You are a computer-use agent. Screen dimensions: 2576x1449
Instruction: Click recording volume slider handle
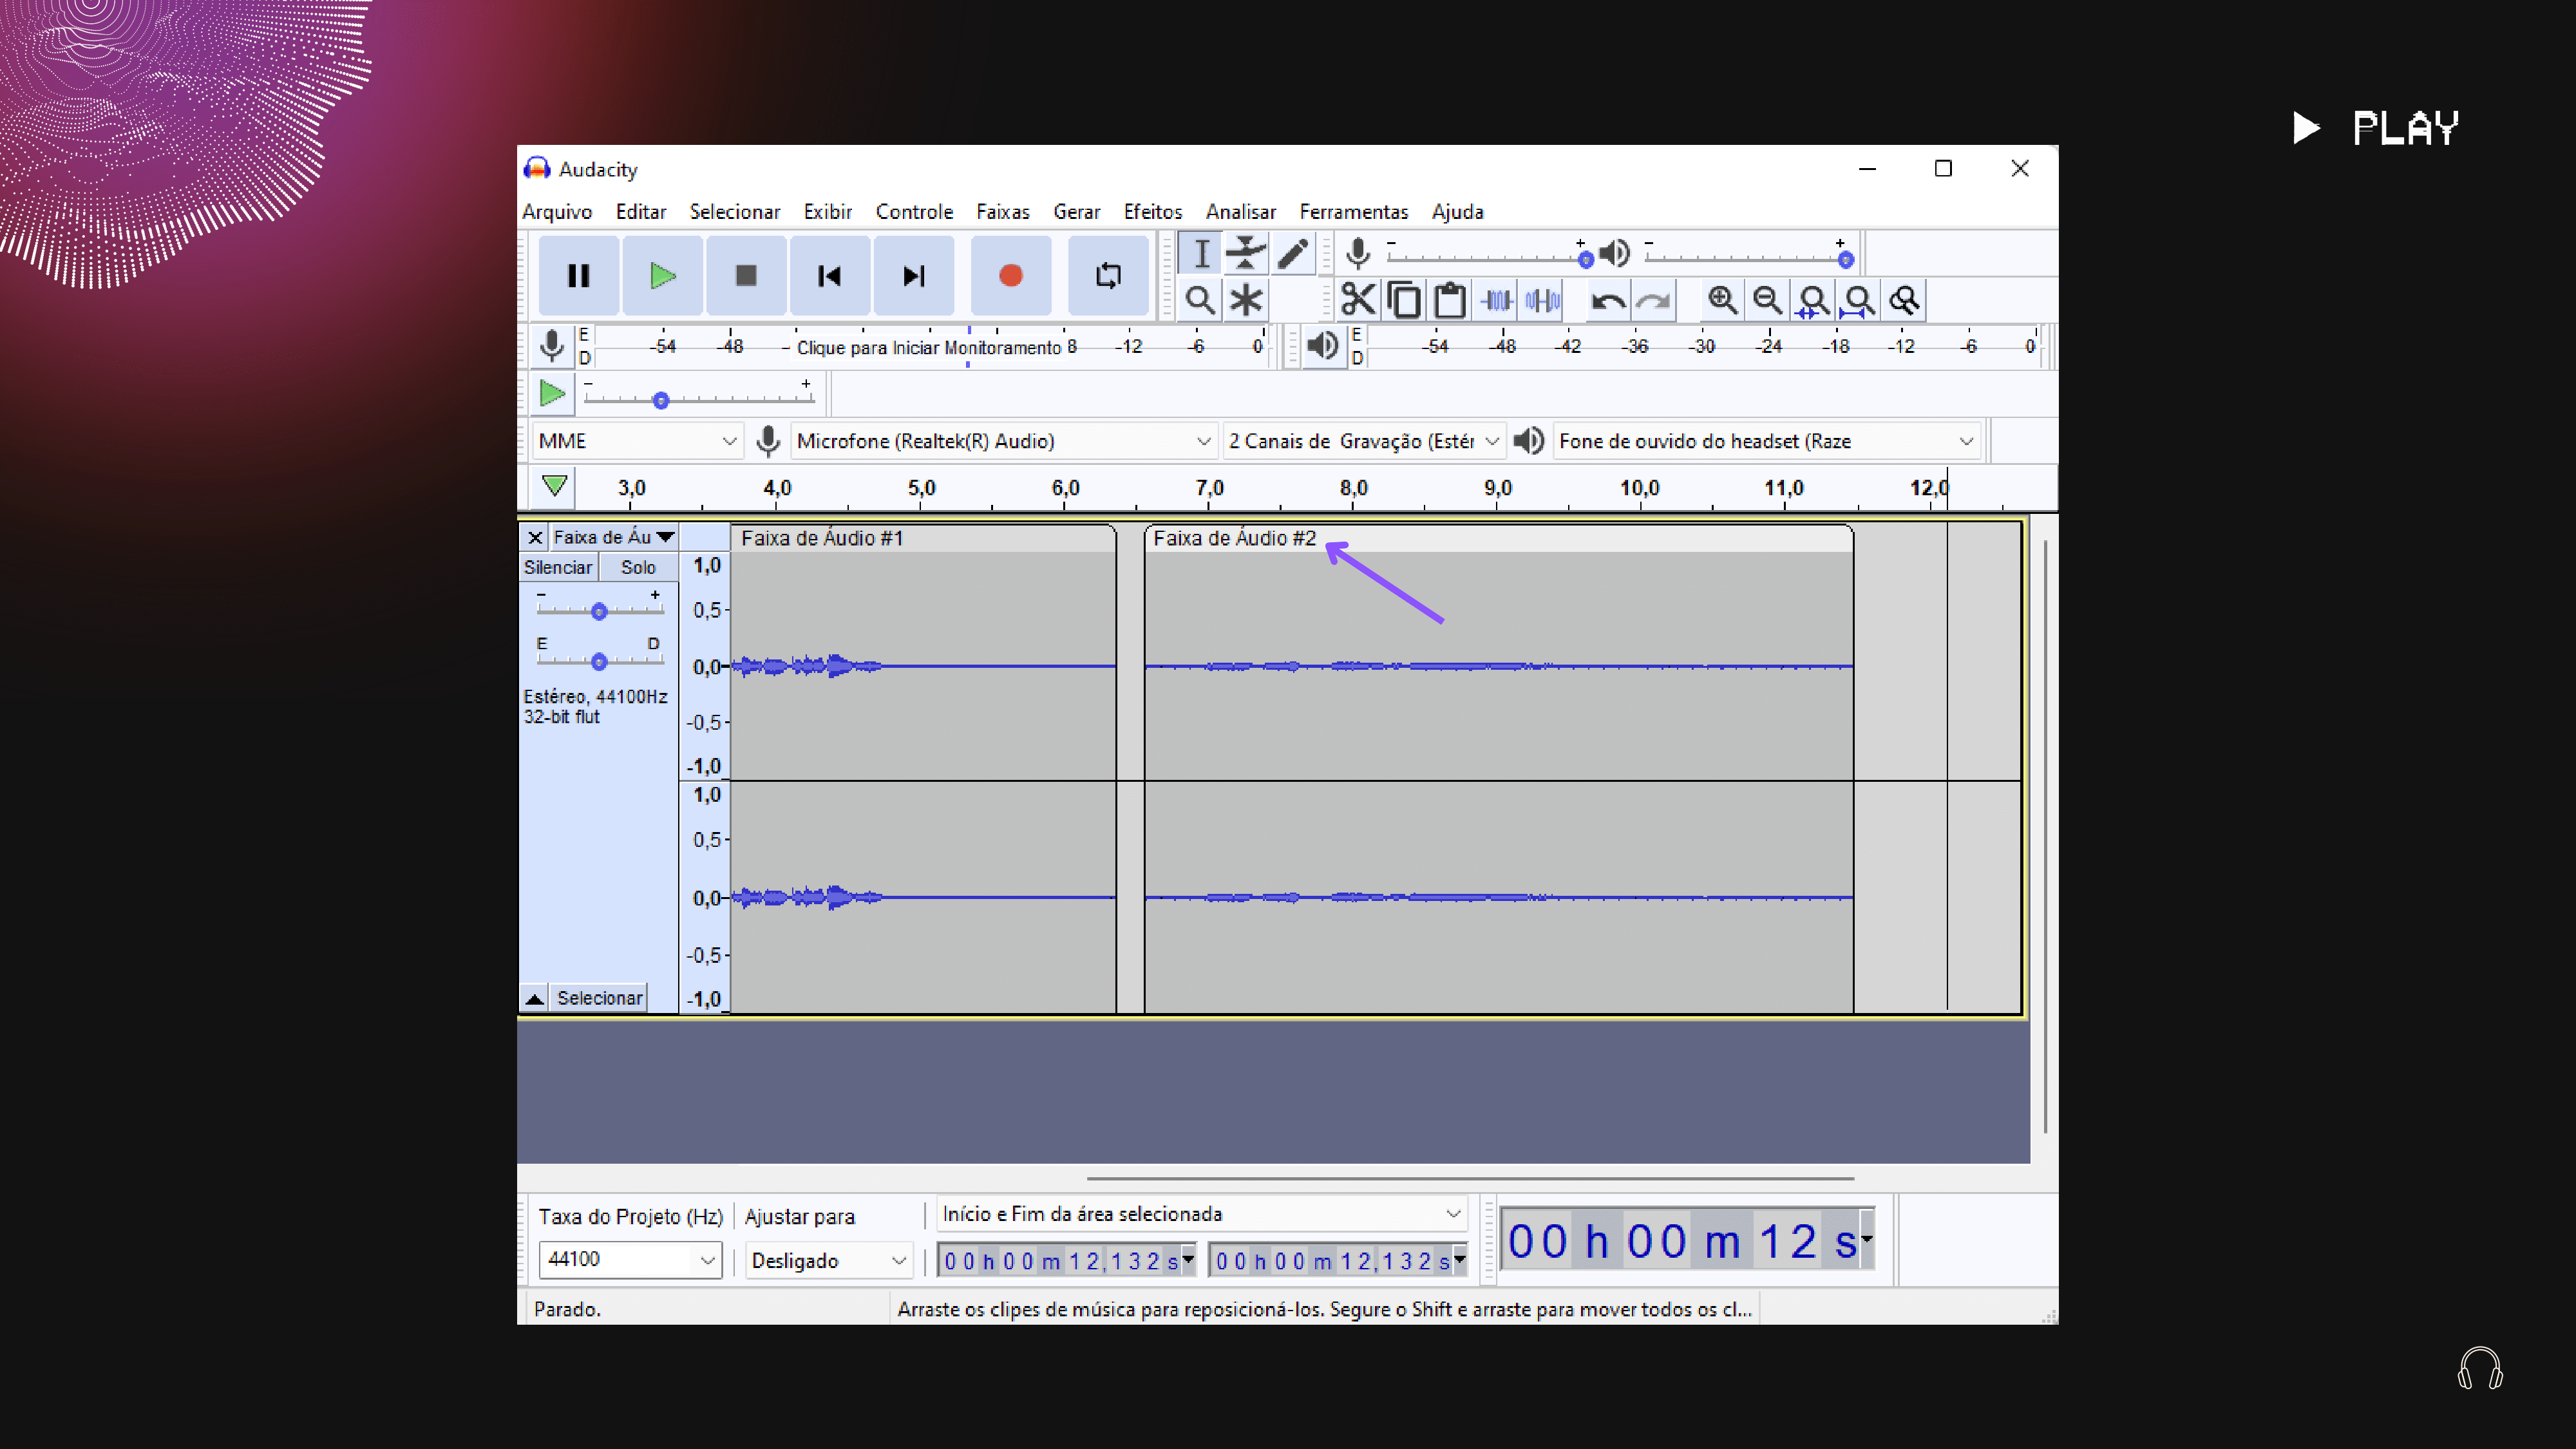(1585, 260)
